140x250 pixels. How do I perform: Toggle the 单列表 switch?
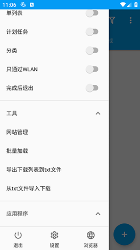pos(92,13)
